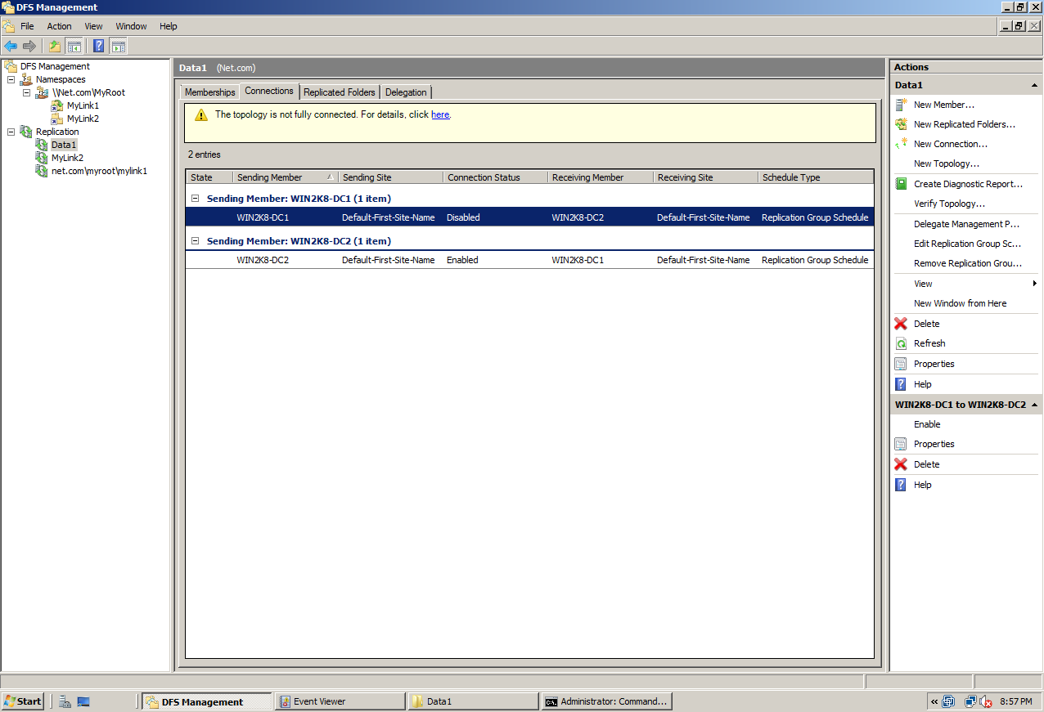Screen dimensions: 1044x712
Task: Open the Action menu
Action: tap(59, 26)
